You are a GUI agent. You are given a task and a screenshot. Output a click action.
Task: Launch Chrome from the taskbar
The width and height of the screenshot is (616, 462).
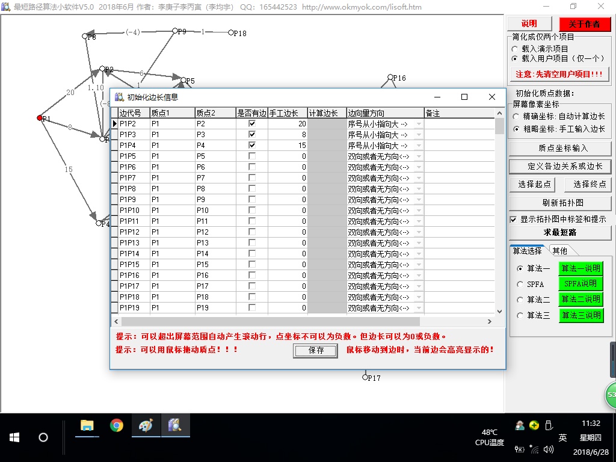116,425
